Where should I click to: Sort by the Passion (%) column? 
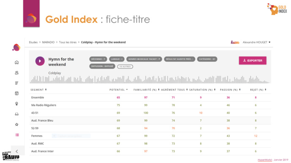(230, 90)
